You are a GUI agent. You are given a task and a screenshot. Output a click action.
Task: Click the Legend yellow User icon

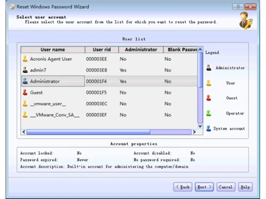coord(209,83)
